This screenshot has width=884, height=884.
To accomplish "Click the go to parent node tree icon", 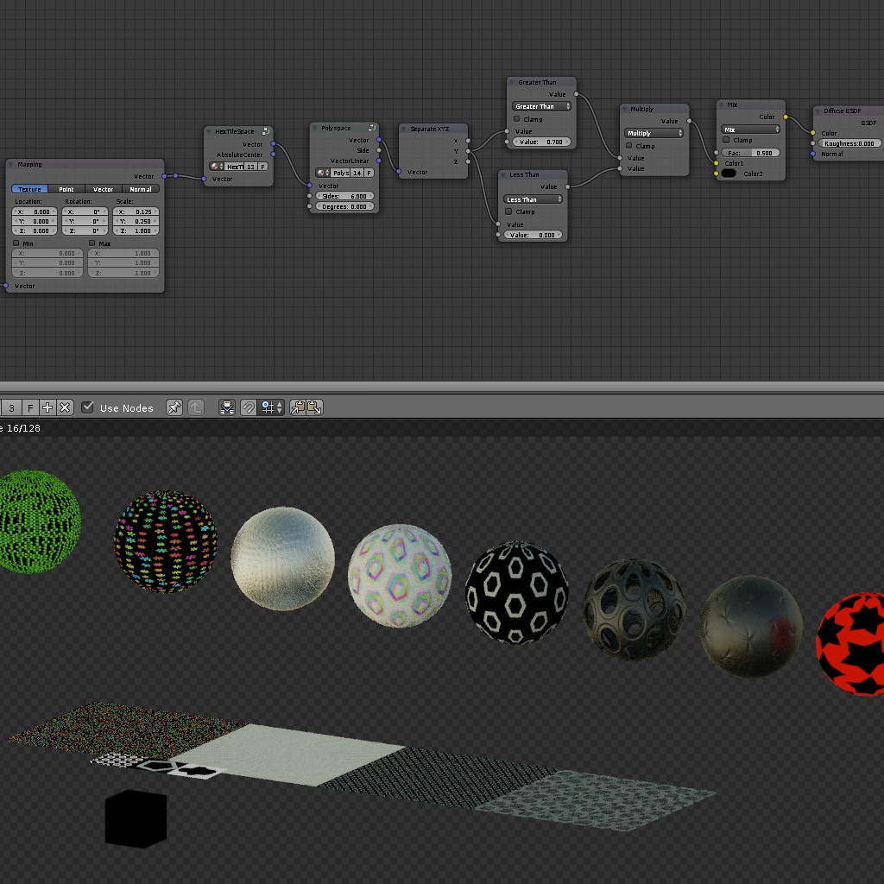I will coord(194,408).
